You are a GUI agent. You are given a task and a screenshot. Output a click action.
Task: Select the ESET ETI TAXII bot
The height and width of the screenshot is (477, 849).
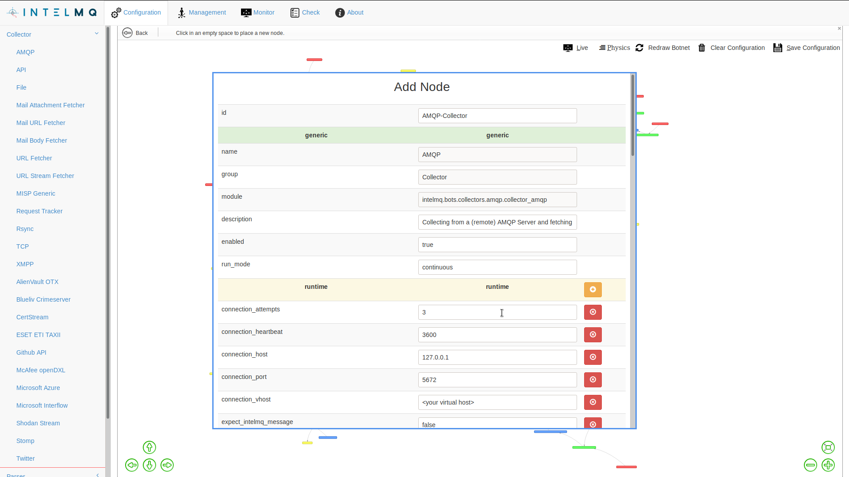click(x=38, y=335)
